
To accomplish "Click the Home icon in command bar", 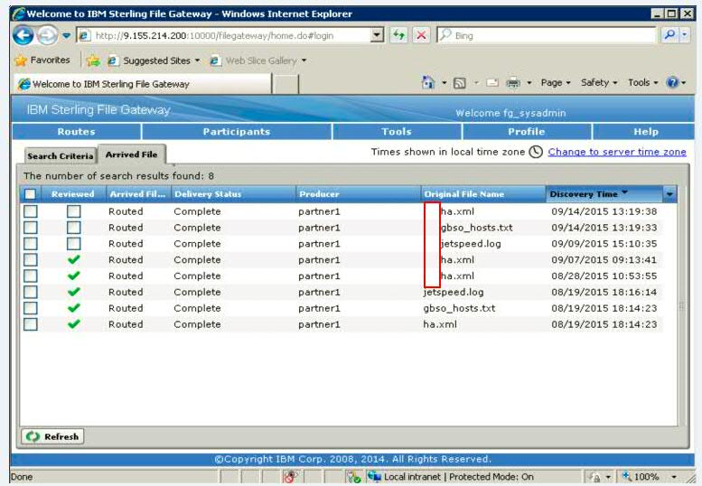I will (429, 83).
